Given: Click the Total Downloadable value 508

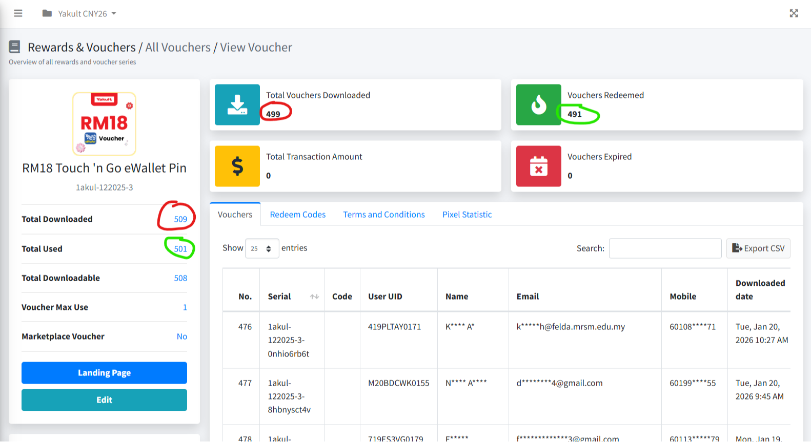Looking at the screenshot, I should tap(180, 278).
